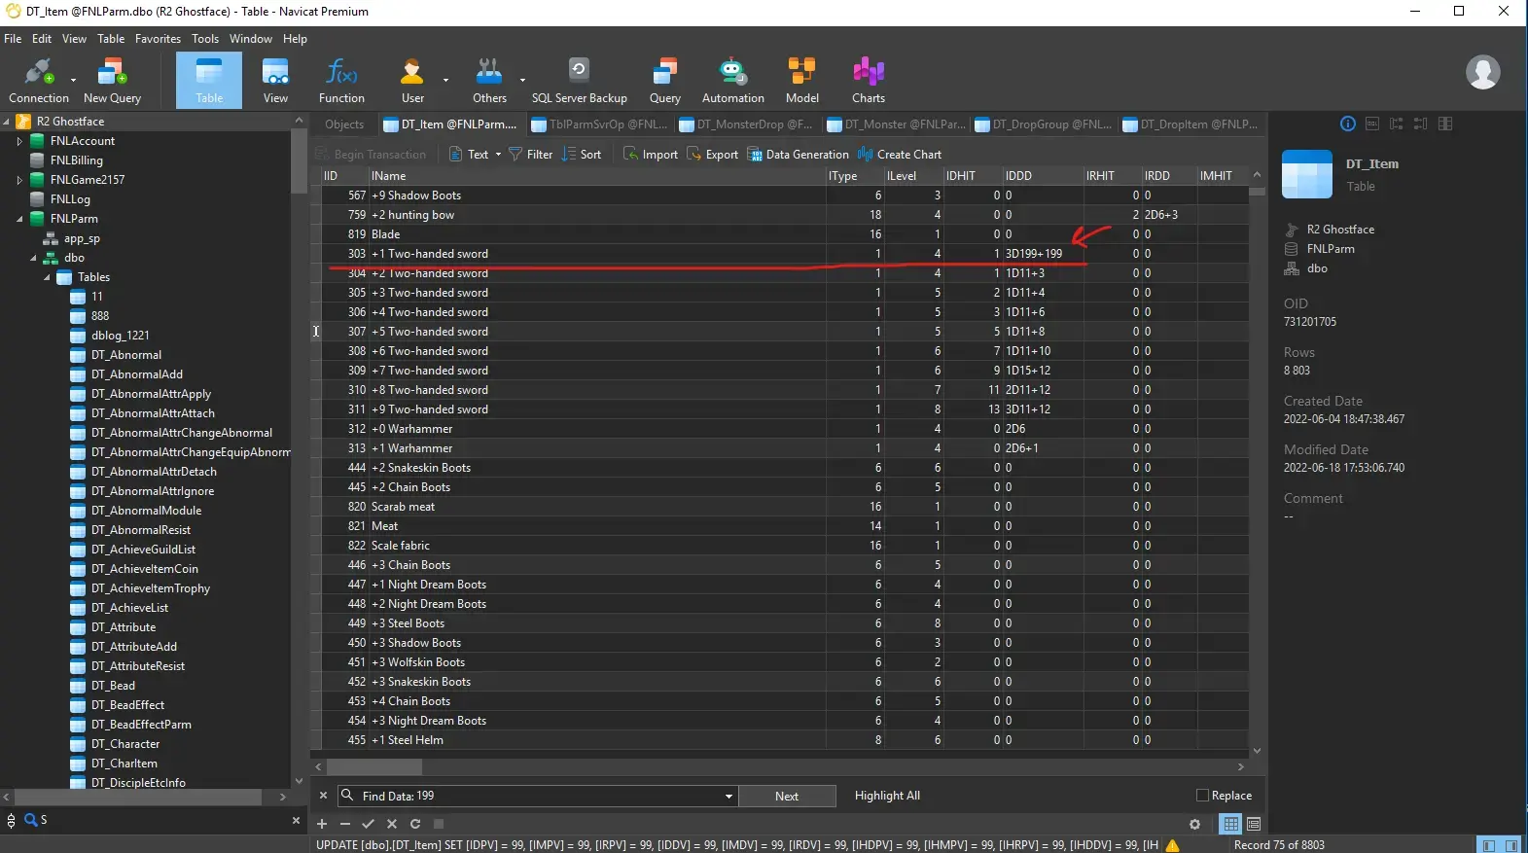Open the Favorites menu

tap(158, 39)
